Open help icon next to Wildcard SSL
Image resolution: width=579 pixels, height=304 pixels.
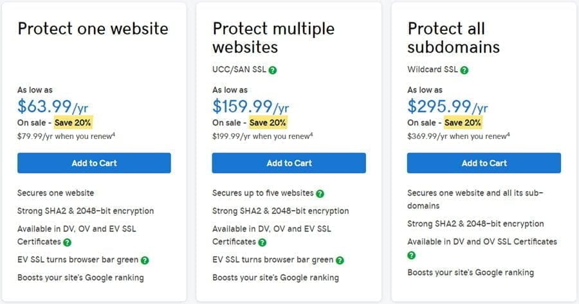464,70
